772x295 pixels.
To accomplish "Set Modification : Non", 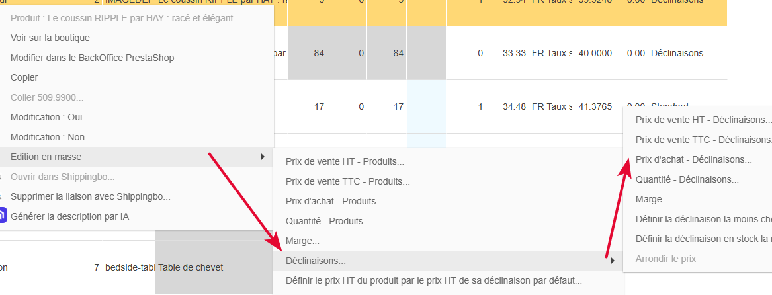I will [x=47, y=137].
